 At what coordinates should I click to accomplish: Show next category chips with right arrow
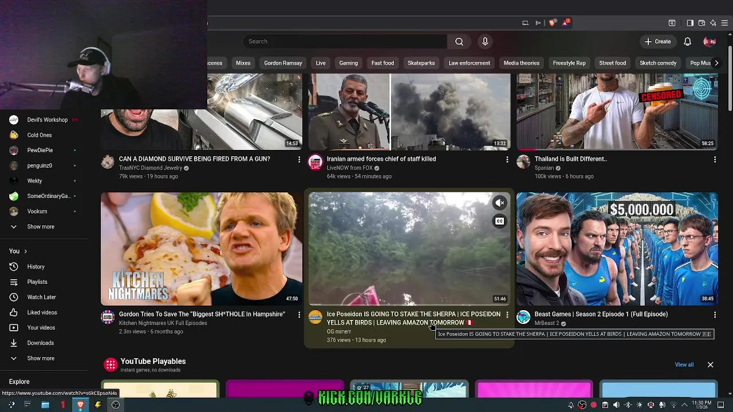click(716, 63)
